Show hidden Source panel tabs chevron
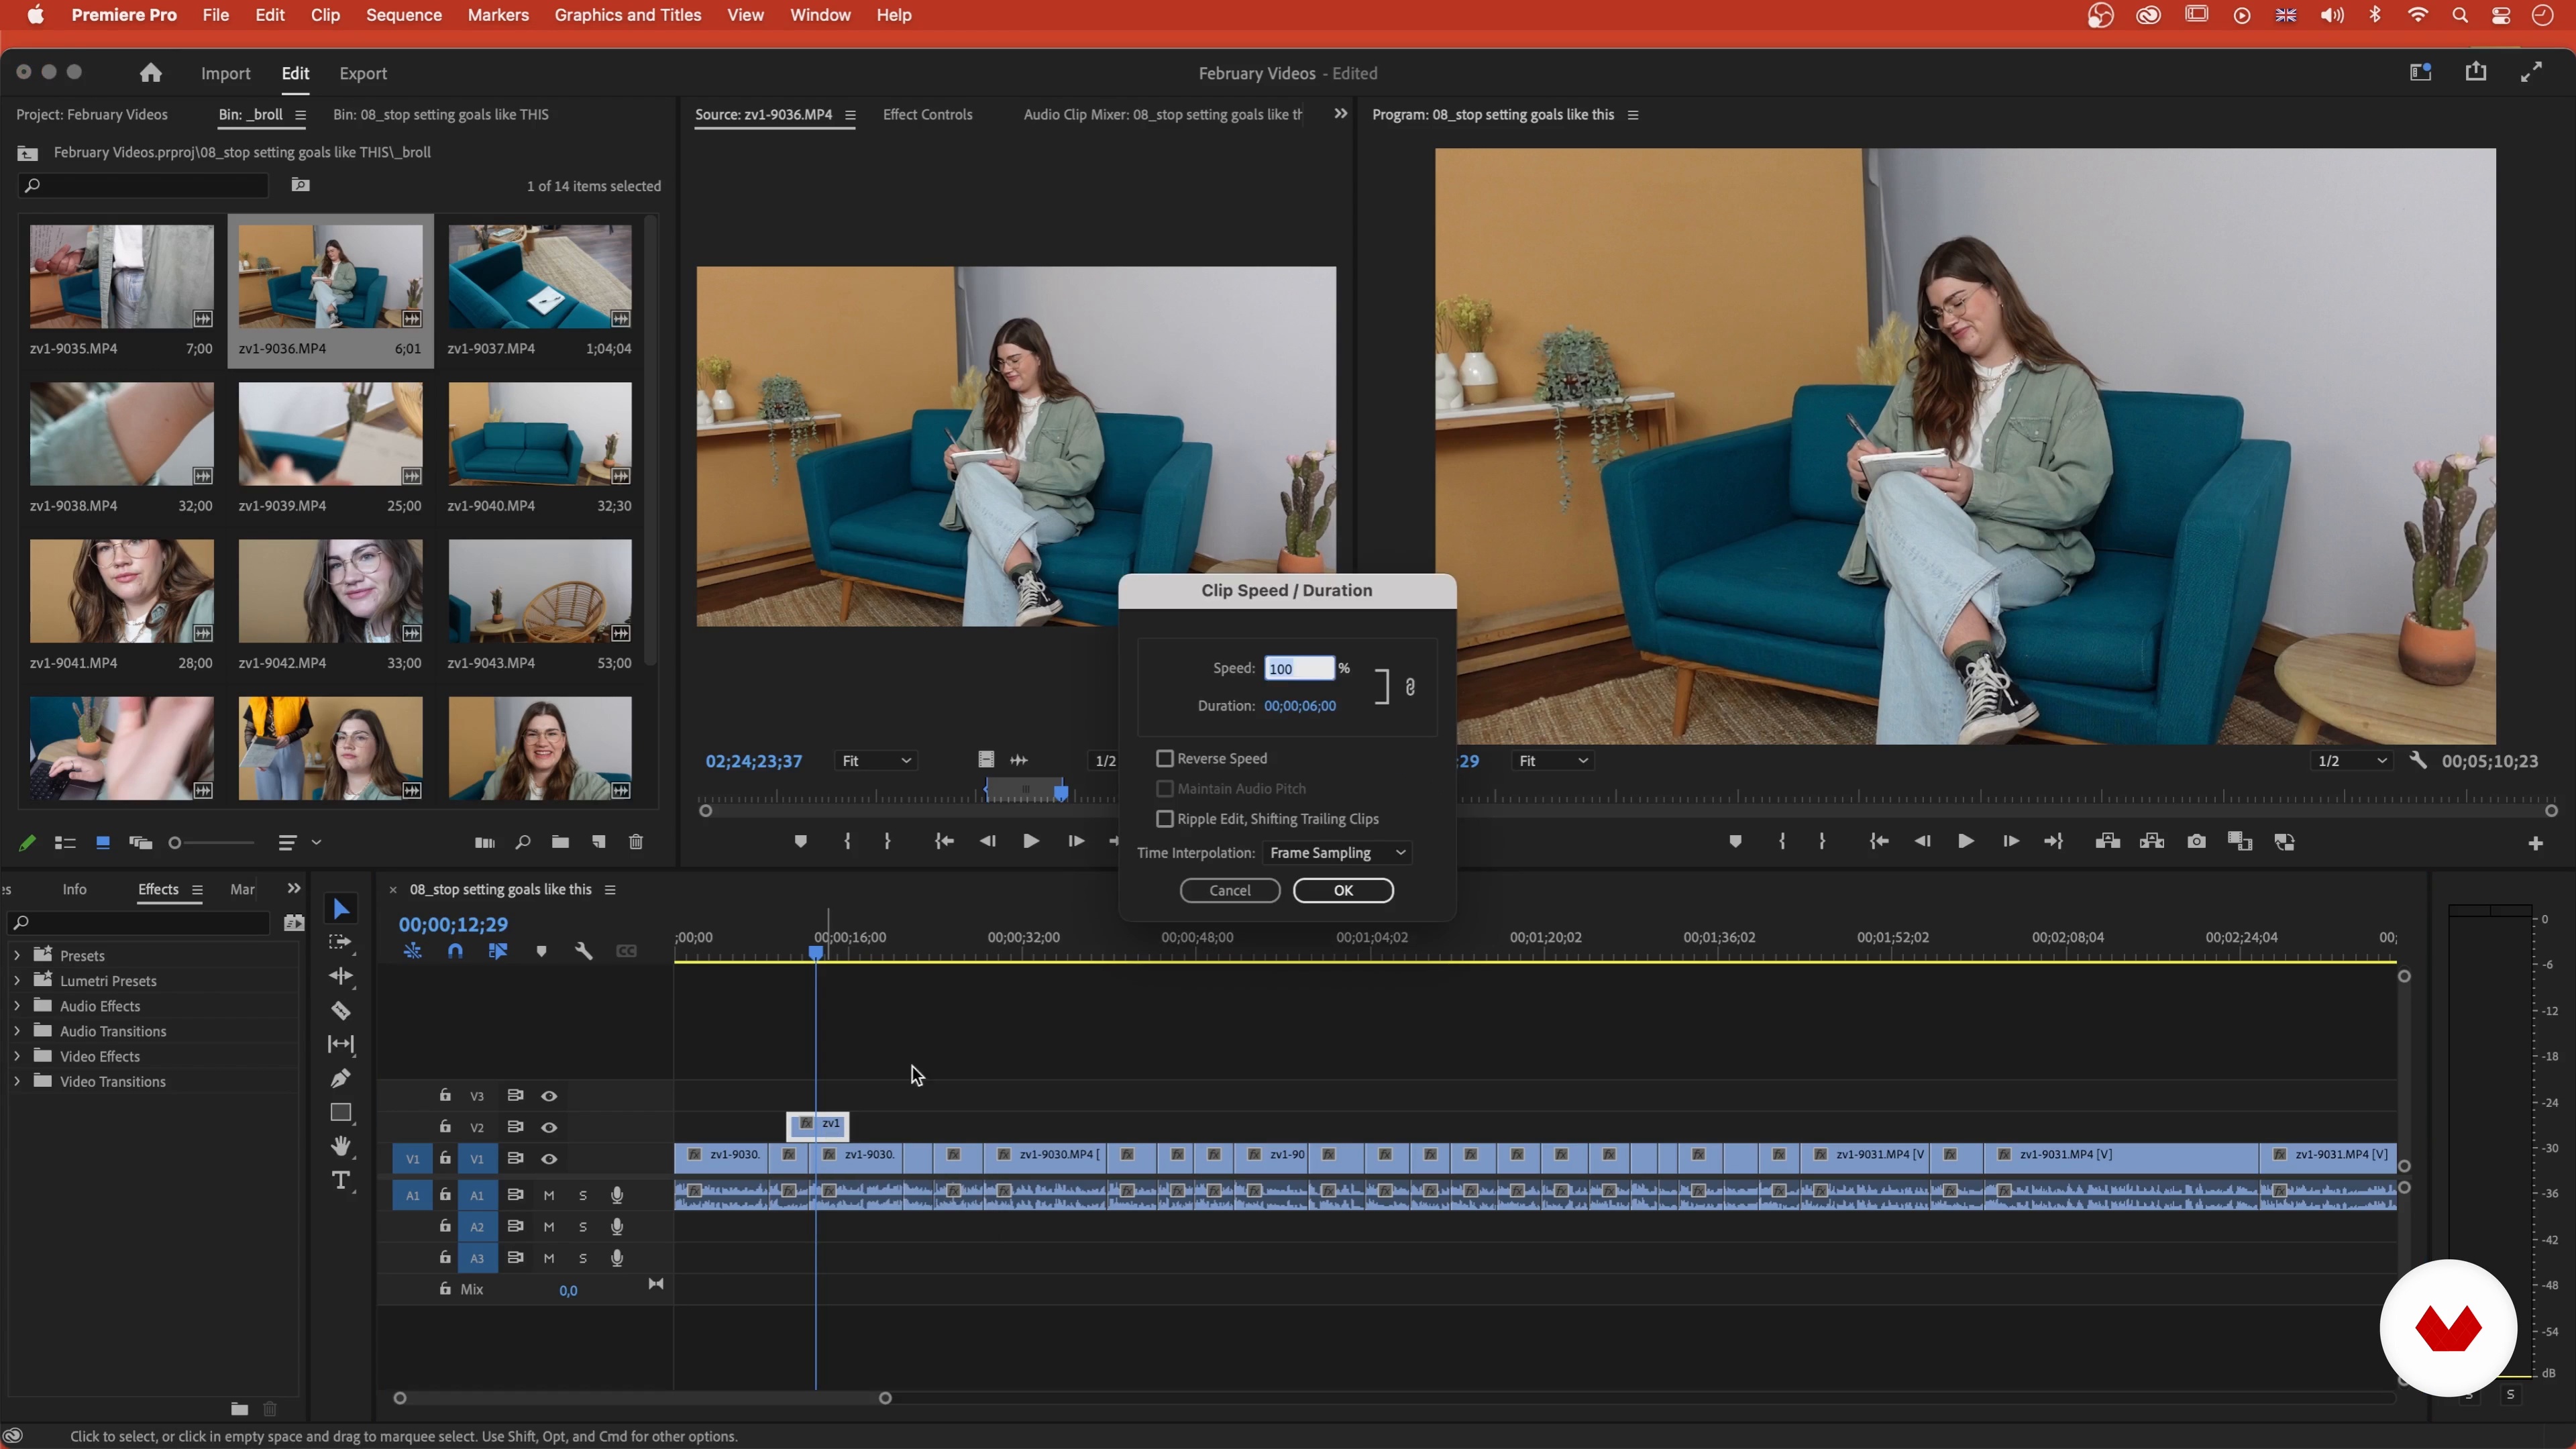 click(x=1341, y=114)
